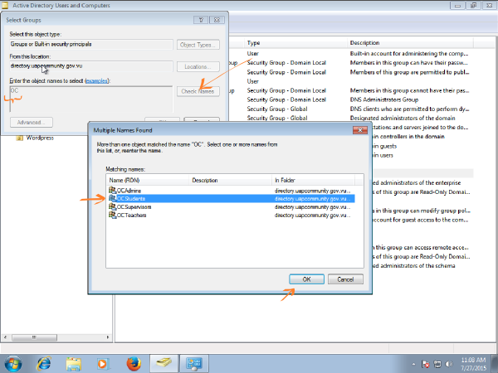The height and width of the screenshot is (373, 498).
Task: Select the OCSupervisors row text
Action: [134, 206]
